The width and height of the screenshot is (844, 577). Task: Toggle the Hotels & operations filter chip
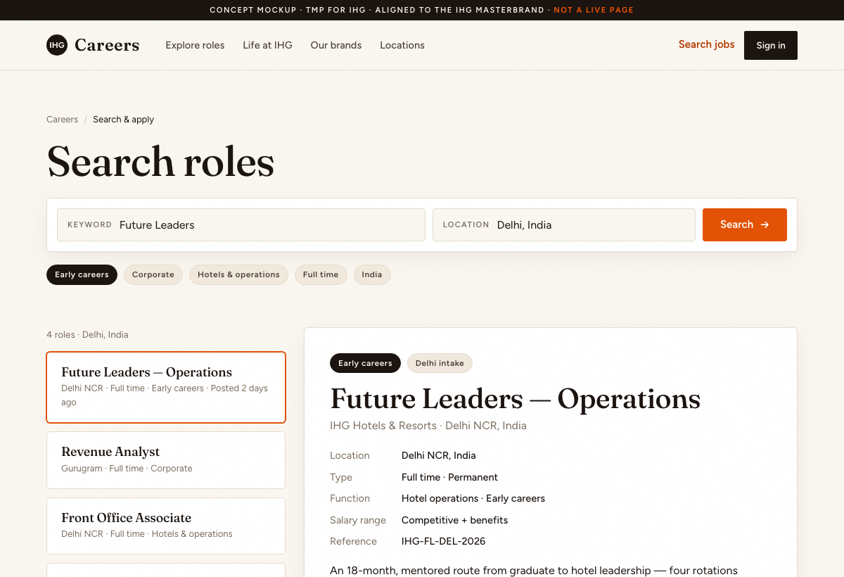(x=238, y=274)
